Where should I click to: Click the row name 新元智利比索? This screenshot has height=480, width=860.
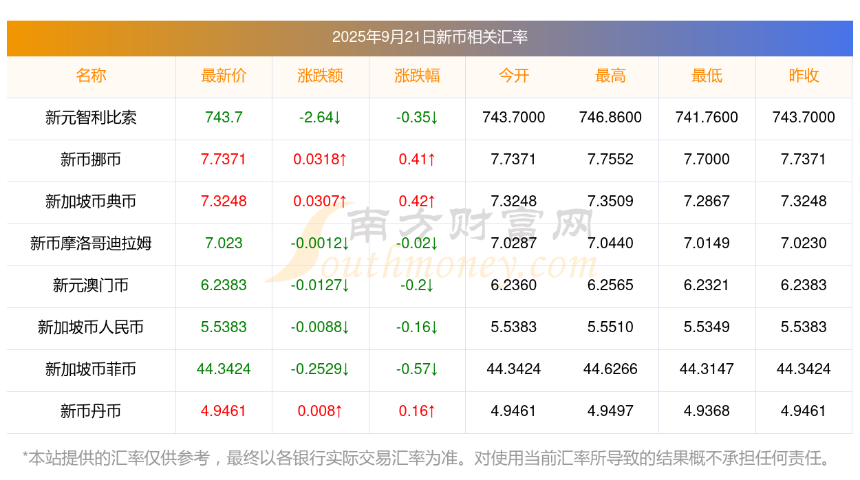coord(91,118)
